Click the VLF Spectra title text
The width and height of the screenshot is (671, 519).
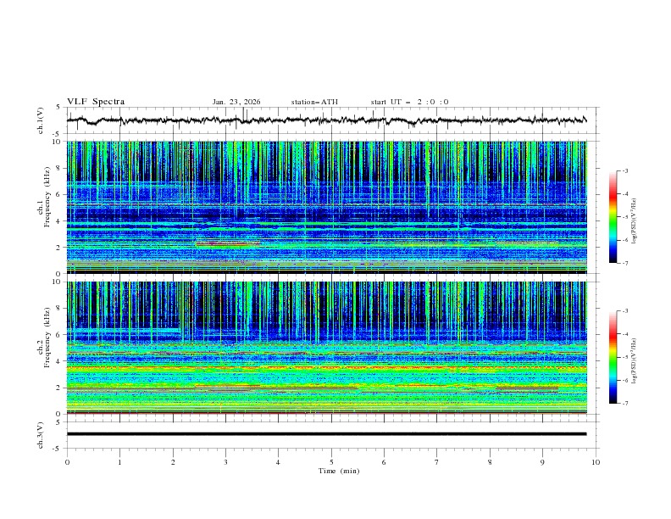pos(96,102)
